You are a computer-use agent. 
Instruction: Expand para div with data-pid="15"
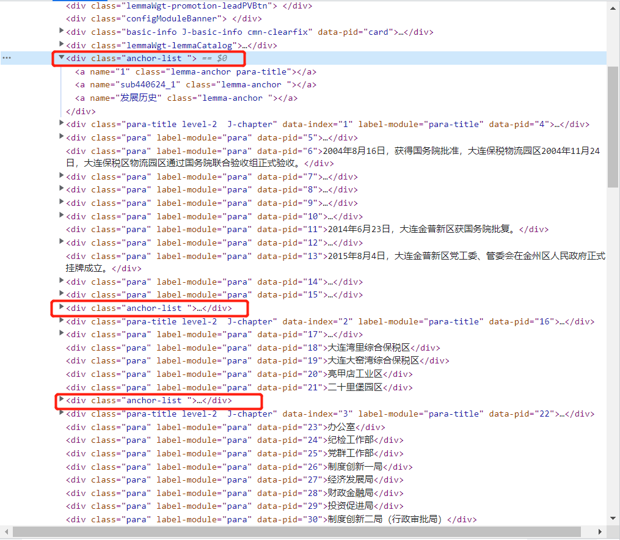click(x=61, y=293)
